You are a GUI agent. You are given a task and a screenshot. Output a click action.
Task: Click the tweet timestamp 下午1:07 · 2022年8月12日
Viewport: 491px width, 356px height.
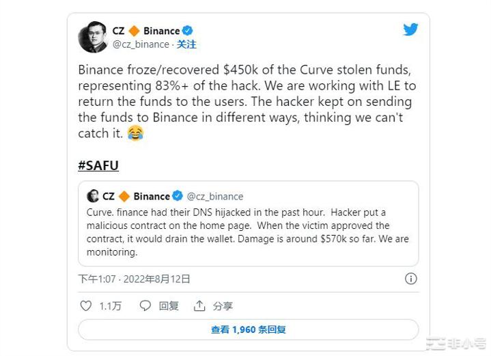pos(134,279)
